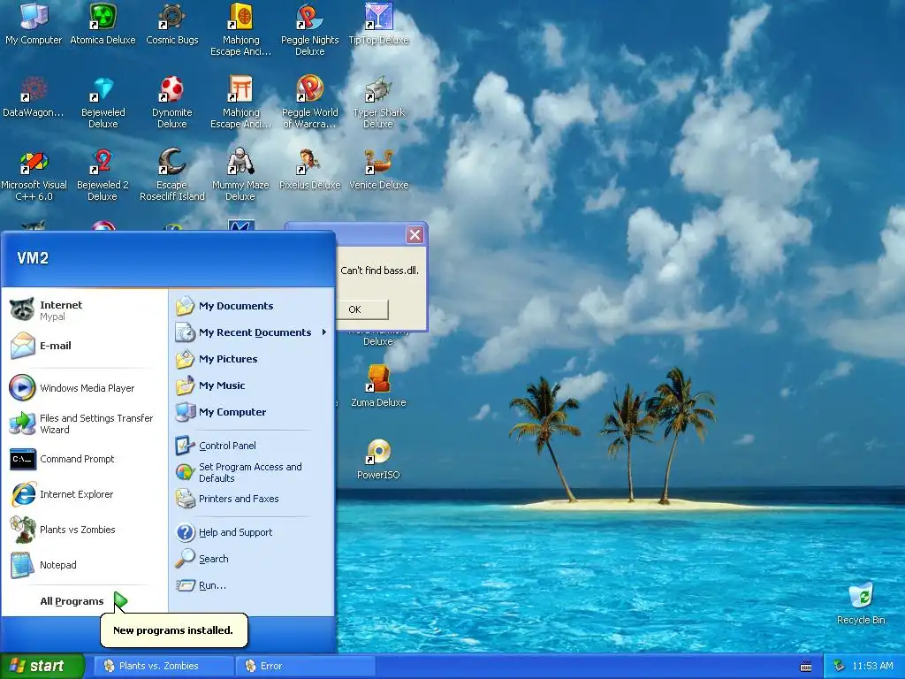Select the DataWagon desktop shortcut

(x=34, y=96)
